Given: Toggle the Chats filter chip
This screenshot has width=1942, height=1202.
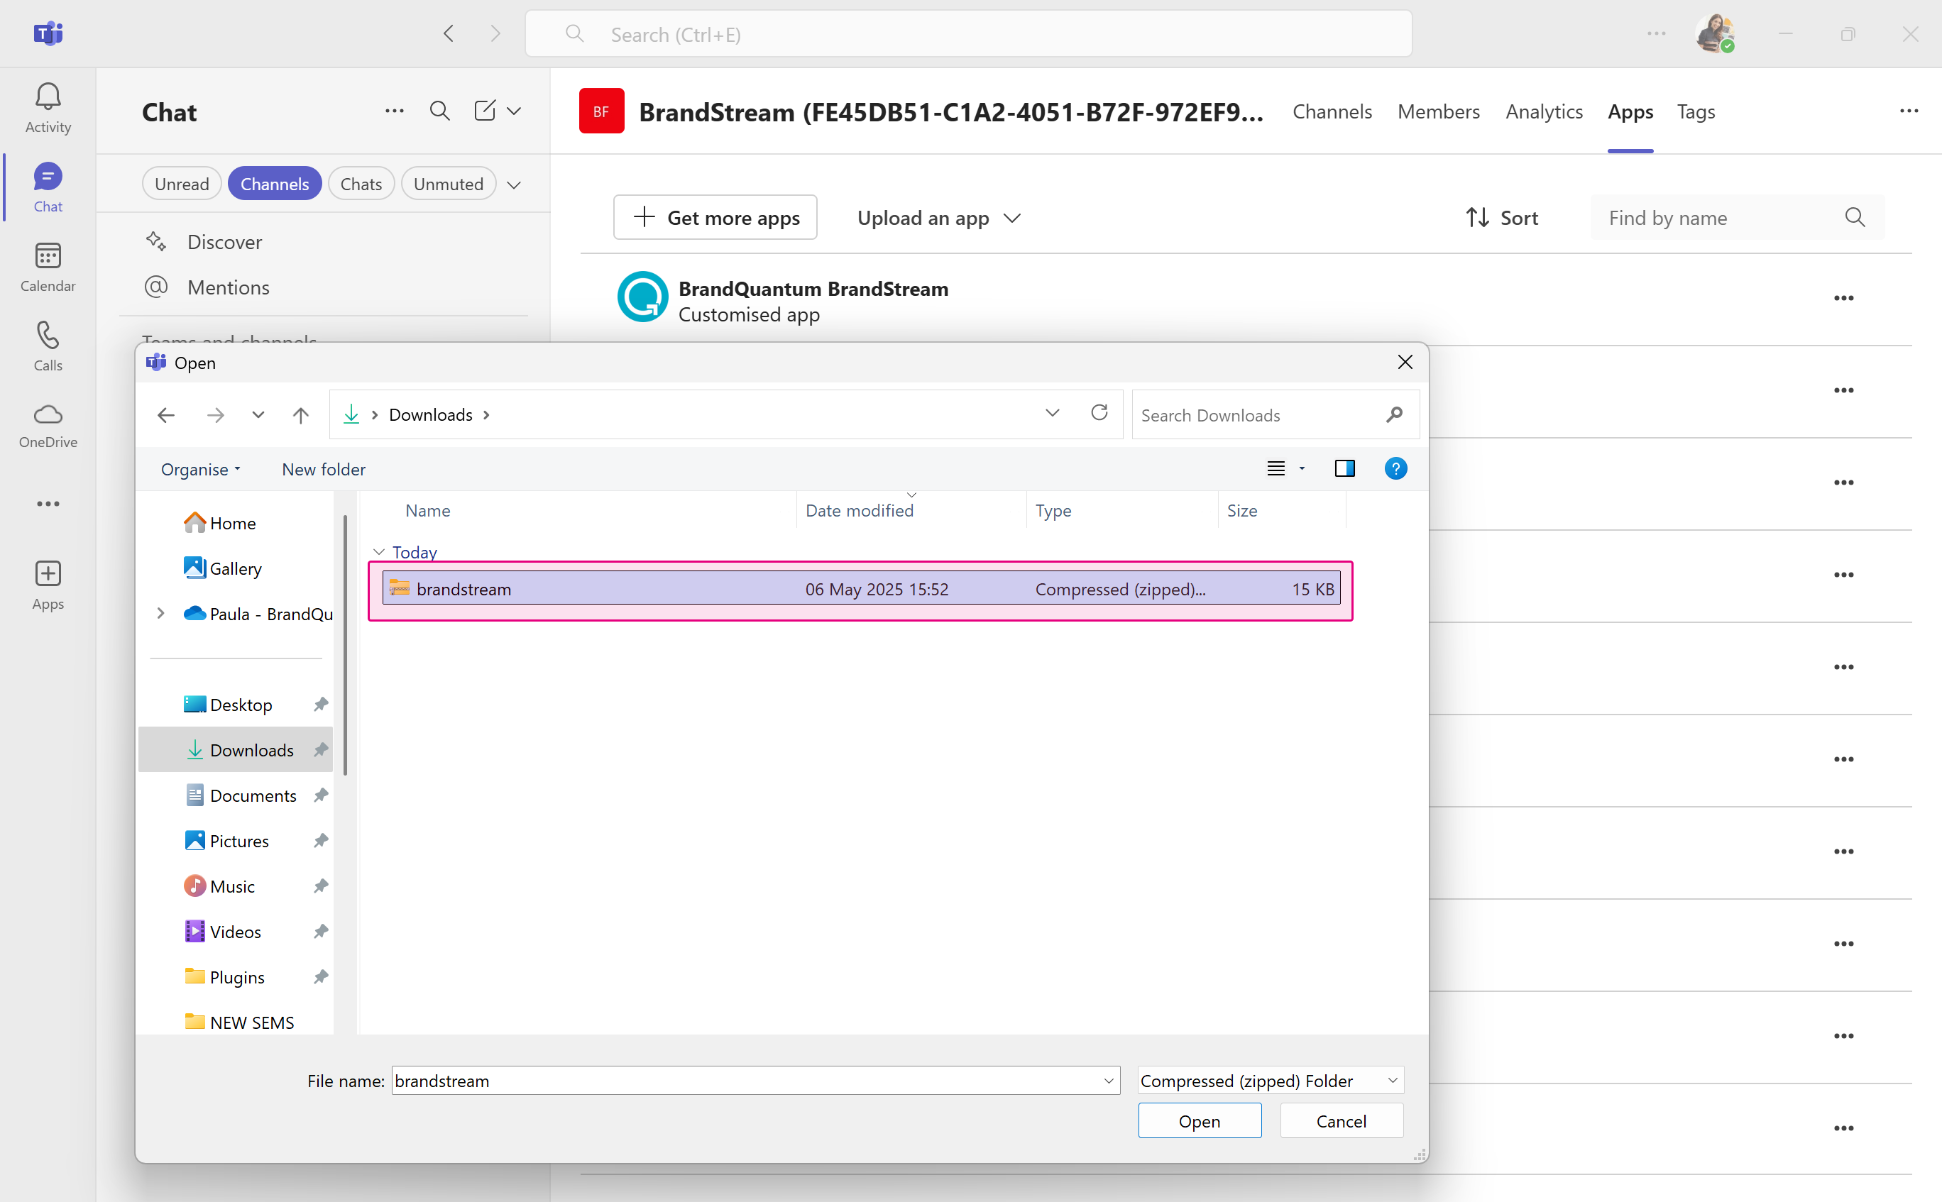Looking at the screenshot, I should [361, 184].
